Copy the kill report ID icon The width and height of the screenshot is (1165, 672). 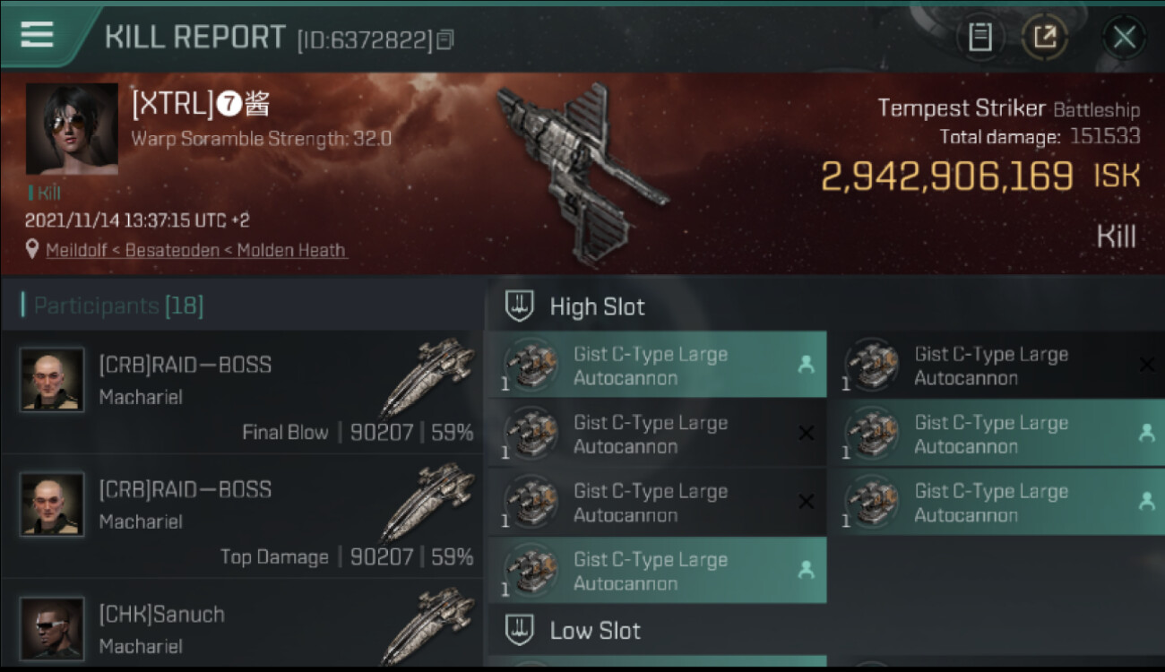(x=445, y=39)
